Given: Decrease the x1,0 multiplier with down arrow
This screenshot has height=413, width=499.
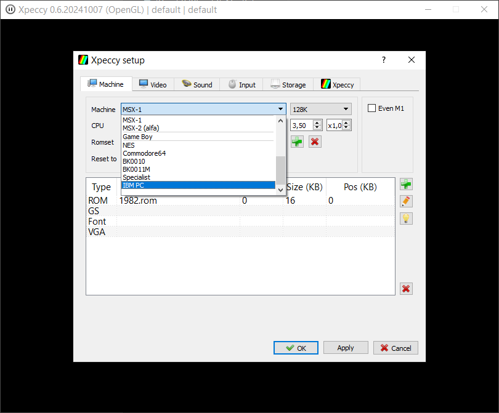Looking at the screenshot, I should [x=346, y=127].
